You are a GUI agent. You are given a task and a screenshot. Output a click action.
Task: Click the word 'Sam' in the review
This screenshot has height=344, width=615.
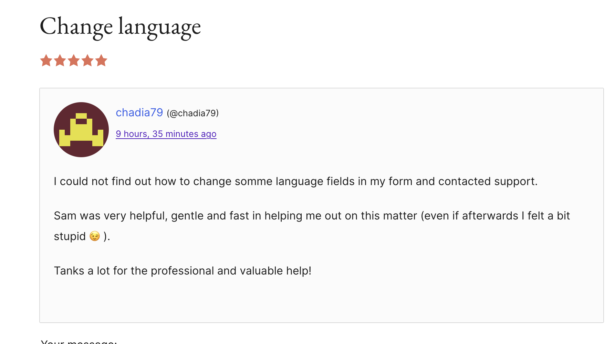65,216
